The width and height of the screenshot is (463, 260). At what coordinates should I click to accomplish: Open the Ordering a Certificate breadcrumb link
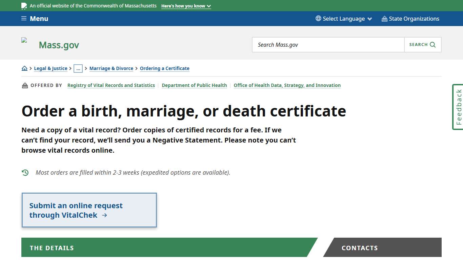click(165, 68)
